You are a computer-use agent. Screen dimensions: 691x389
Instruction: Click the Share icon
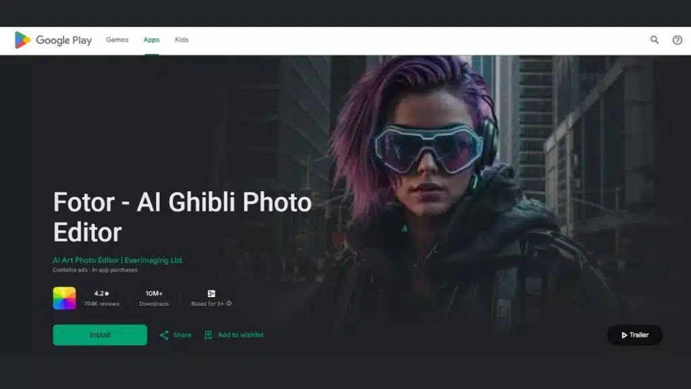(164, 335)
